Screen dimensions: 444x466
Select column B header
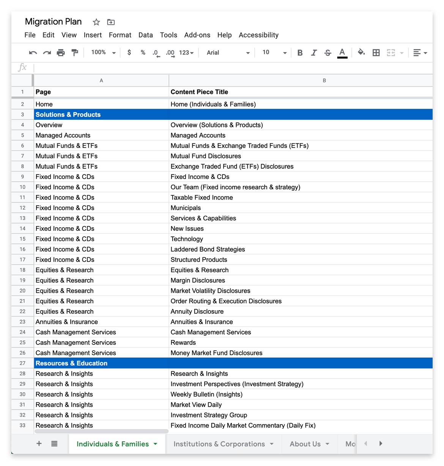tap(301, 81)
